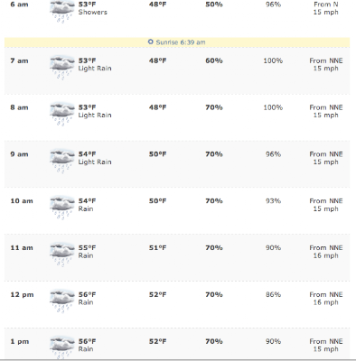
Task: Click the 16 mph wind reading at 11 am
Action: 326,255
